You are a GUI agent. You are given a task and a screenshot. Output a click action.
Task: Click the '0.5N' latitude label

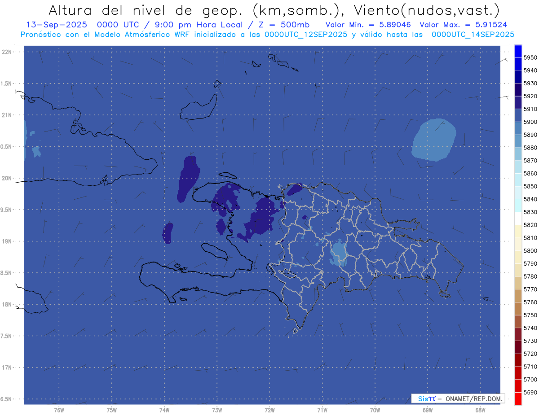pos(7,147)
